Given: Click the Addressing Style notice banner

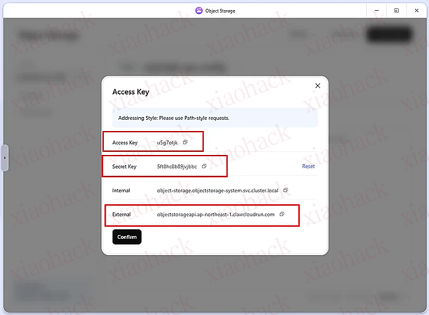Looking at the screenshot, I should pos(214,118).
